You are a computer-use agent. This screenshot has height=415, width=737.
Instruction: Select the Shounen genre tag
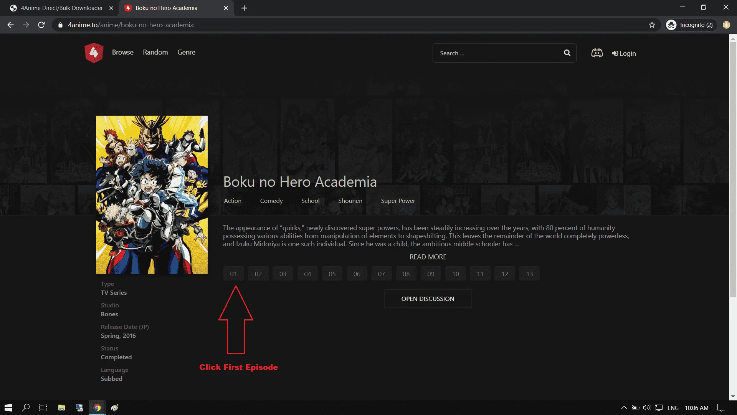click(350, 201)
